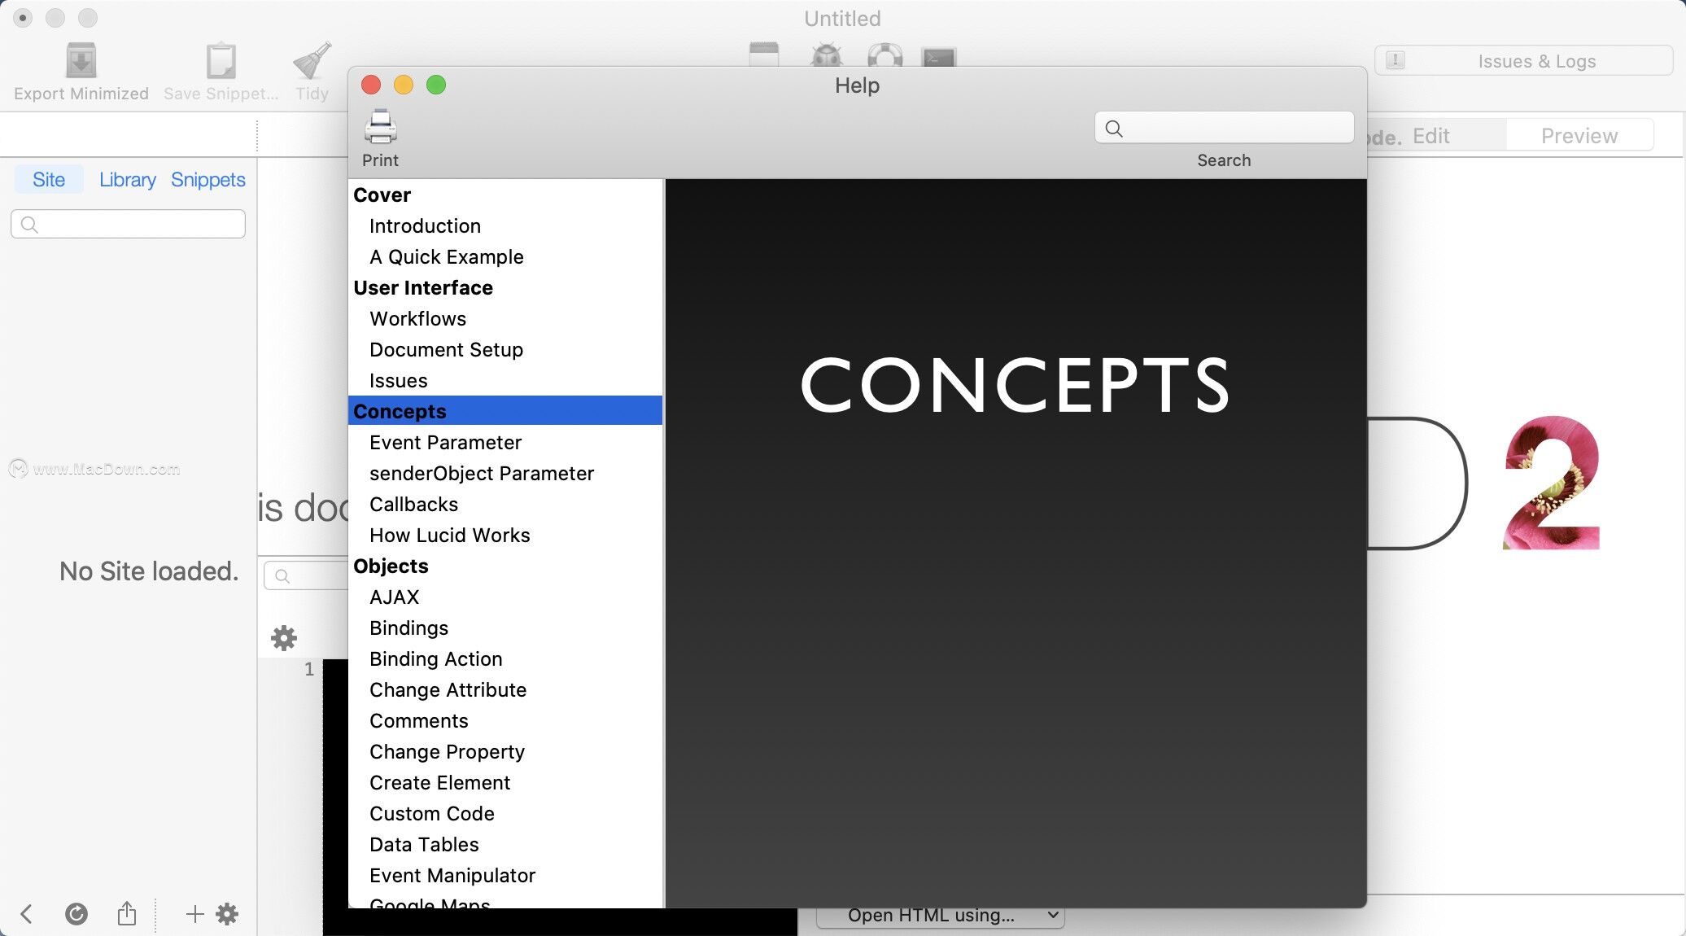The width and height of the screenshot is (1686, 936).
Task: Switch to the Library tab
Action: tap(128, 179)
